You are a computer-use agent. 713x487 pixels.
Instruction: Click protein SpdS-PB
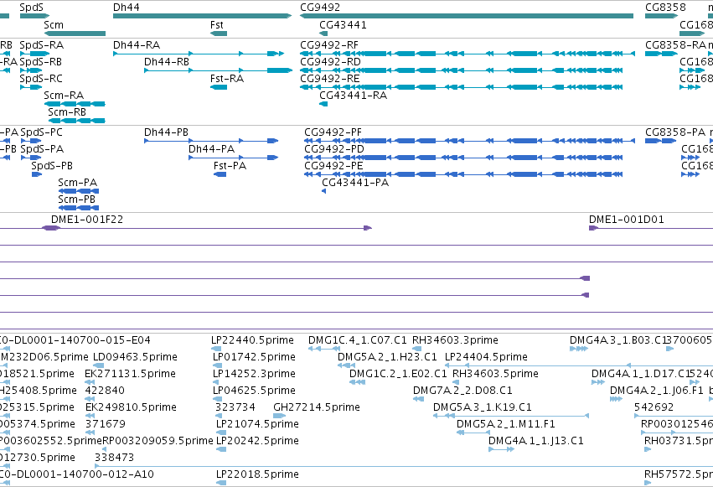pos(37,174)
